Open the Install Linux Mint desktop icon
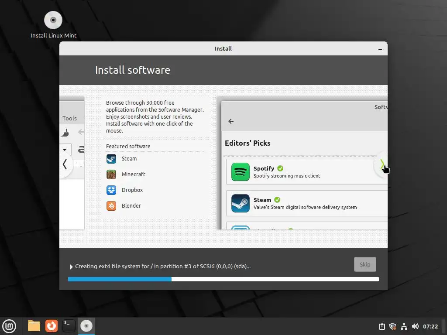 point(53,25)
